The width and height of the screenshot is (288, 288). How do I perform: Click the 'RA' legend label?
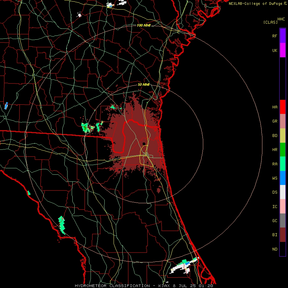pos(275,164)
